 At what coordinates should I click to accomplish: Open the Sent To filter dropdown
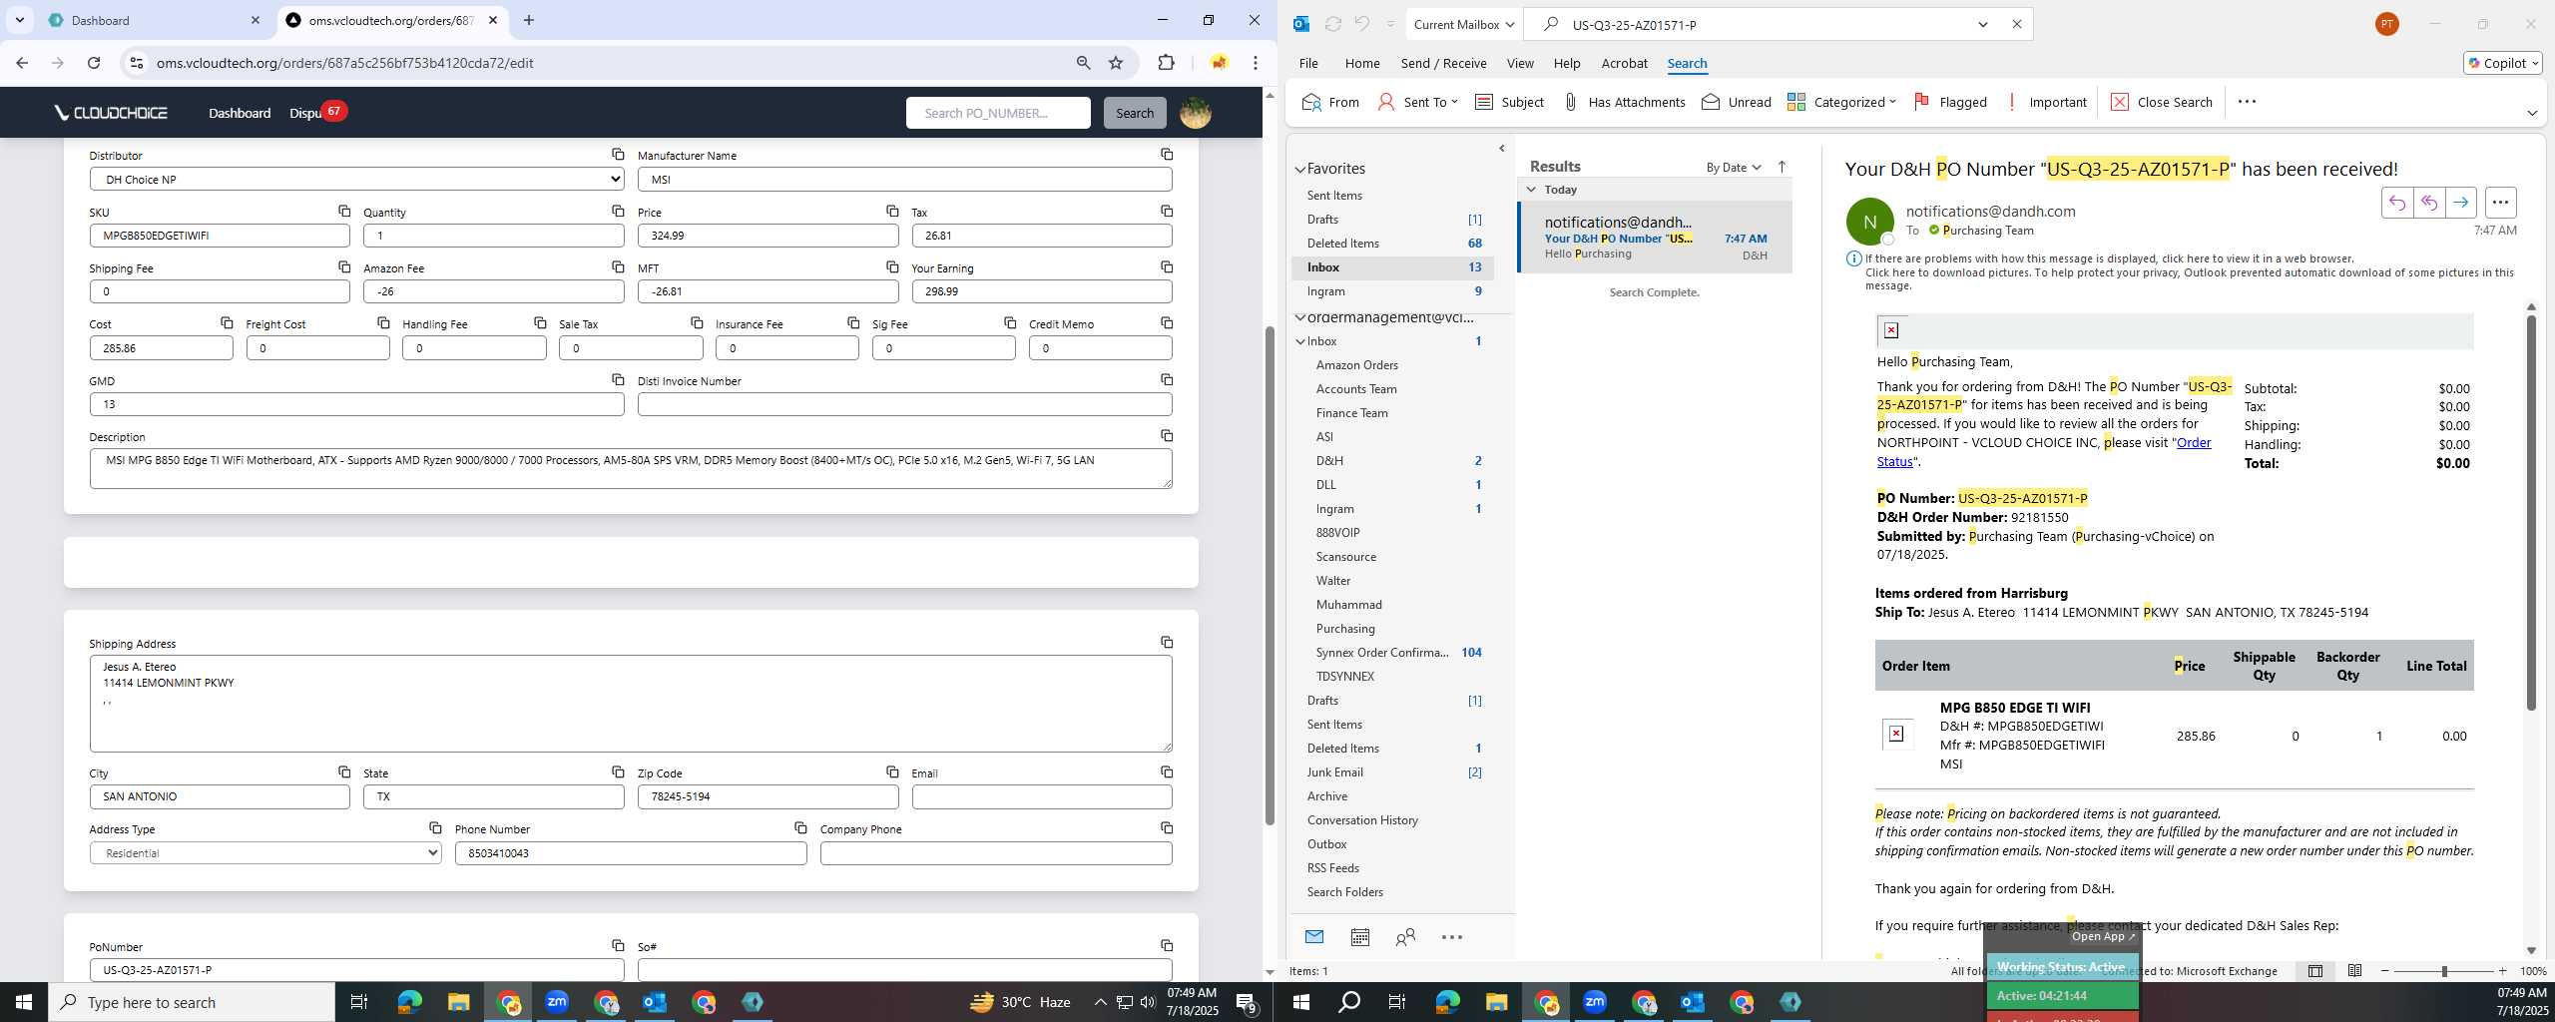click(1417, 102)
